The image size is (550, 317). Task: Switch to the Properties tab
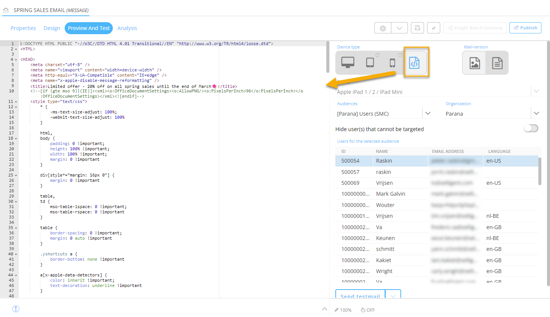tap(23, 28)
